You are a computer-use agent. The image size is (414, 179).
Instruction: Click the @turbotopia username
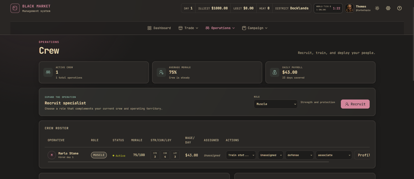pyautogui.click(x=363, y=10)
